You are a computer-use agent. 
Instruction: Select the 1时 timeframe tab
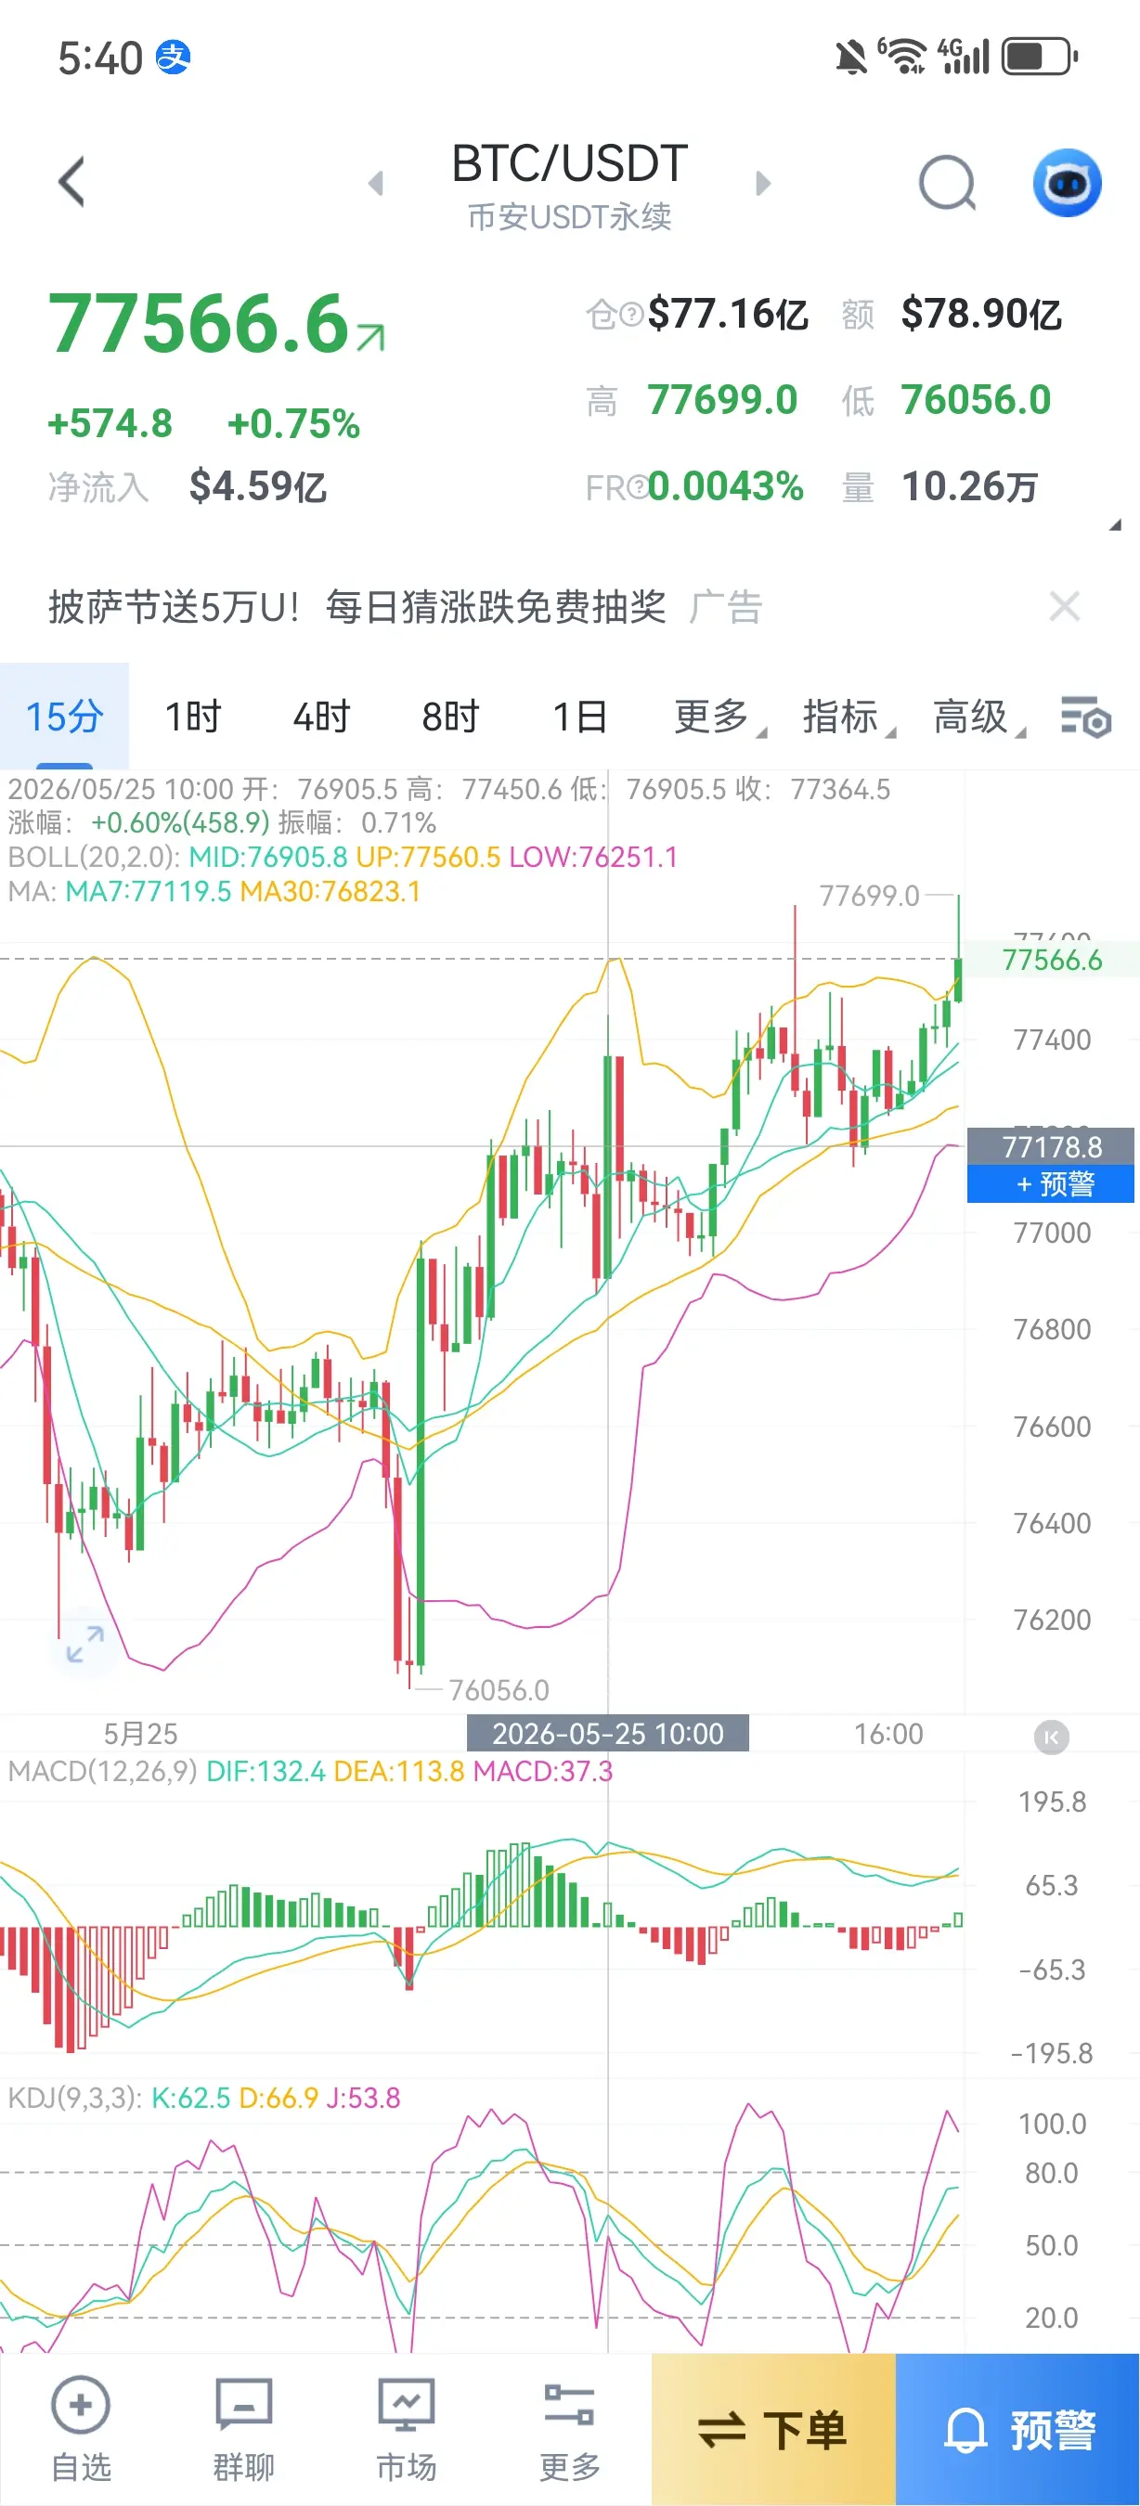point(192,717)
